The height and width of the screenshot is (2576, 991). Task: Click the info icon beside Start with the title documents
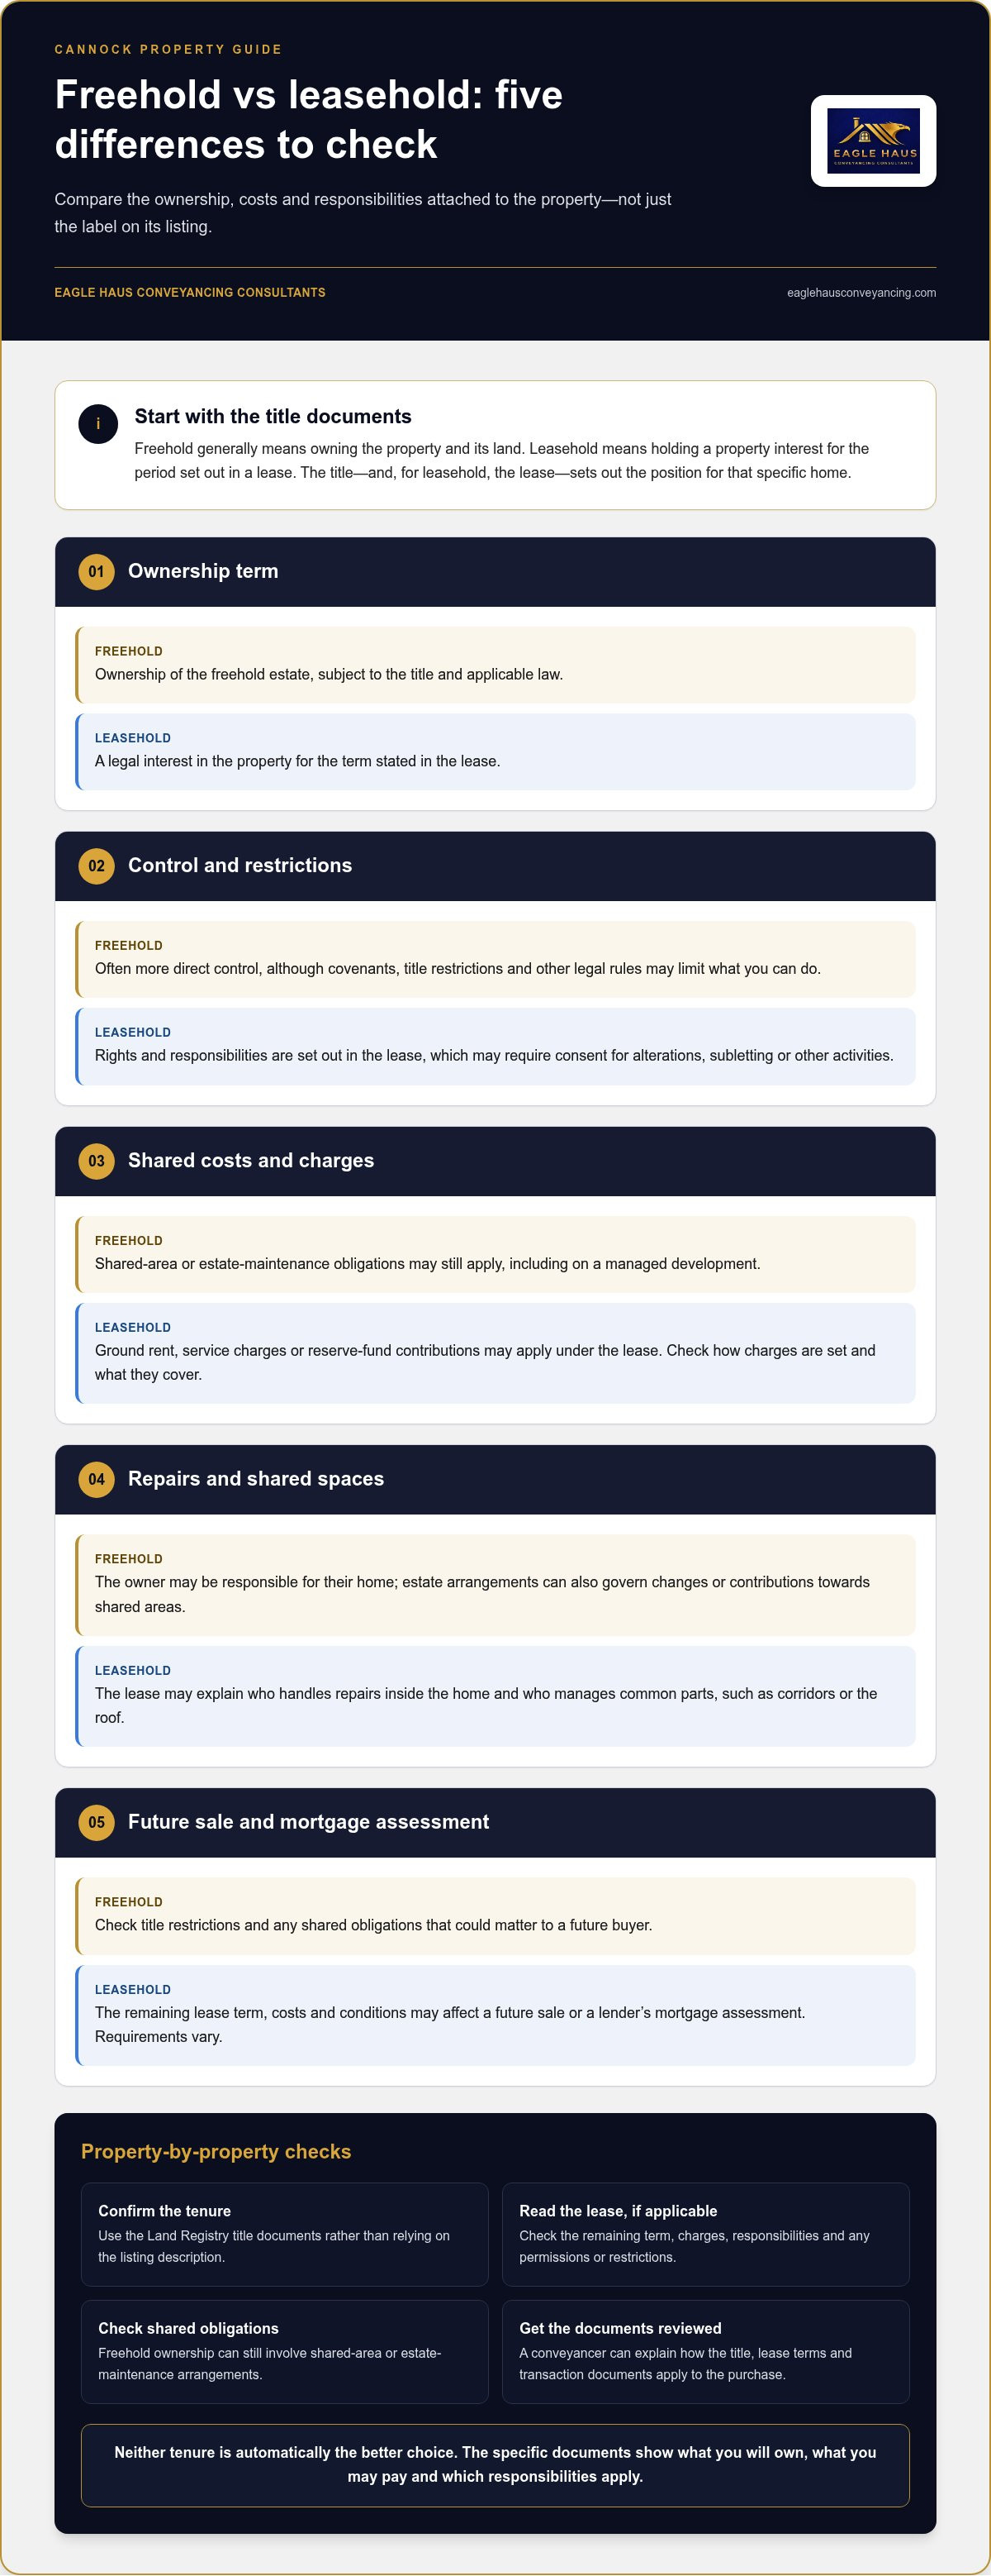[98, 424]
